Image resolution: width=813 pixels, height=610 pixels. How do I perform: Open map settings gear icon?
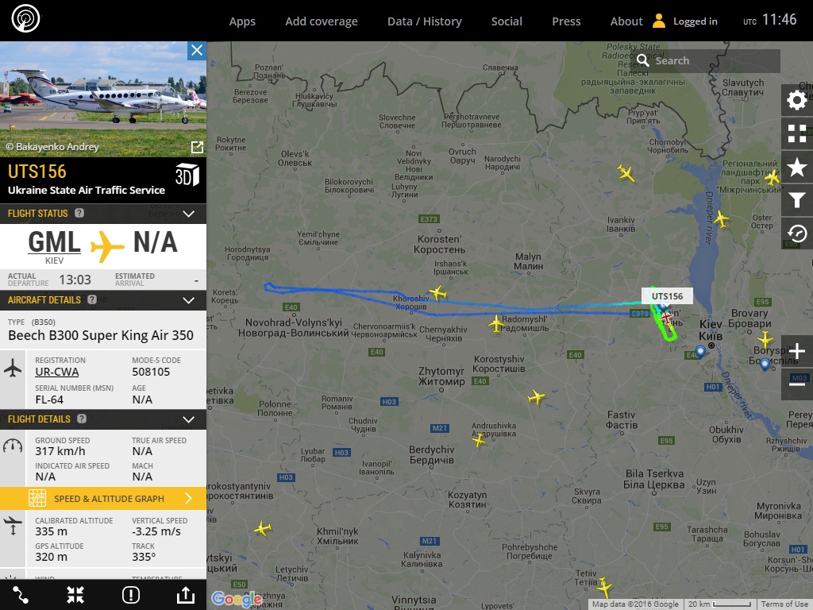click(x=797, y=100)
